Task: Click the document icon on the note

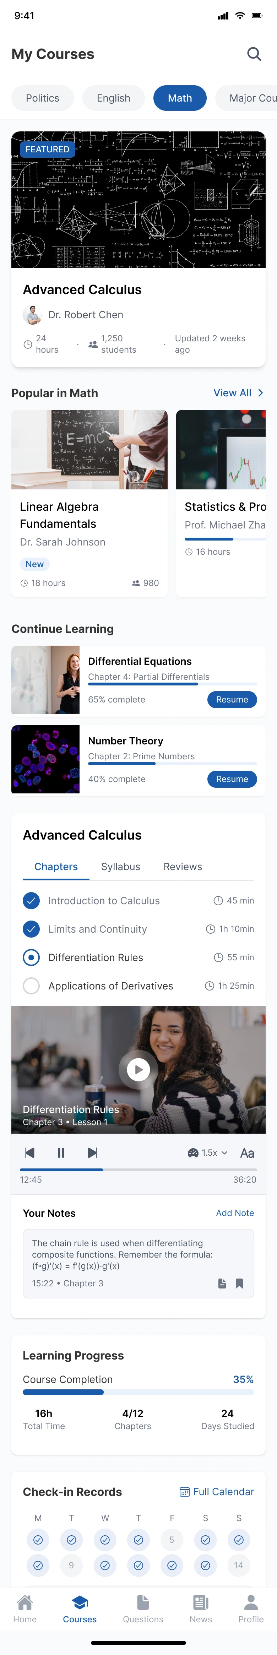Action: click(x=222, y=1283)
